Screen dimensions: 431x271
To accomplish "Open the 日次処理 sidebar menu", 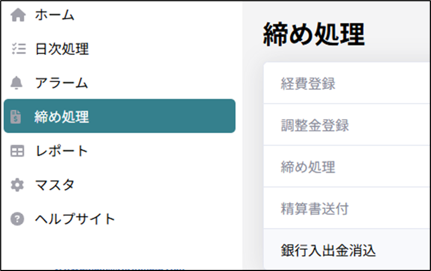I will 62,50.
